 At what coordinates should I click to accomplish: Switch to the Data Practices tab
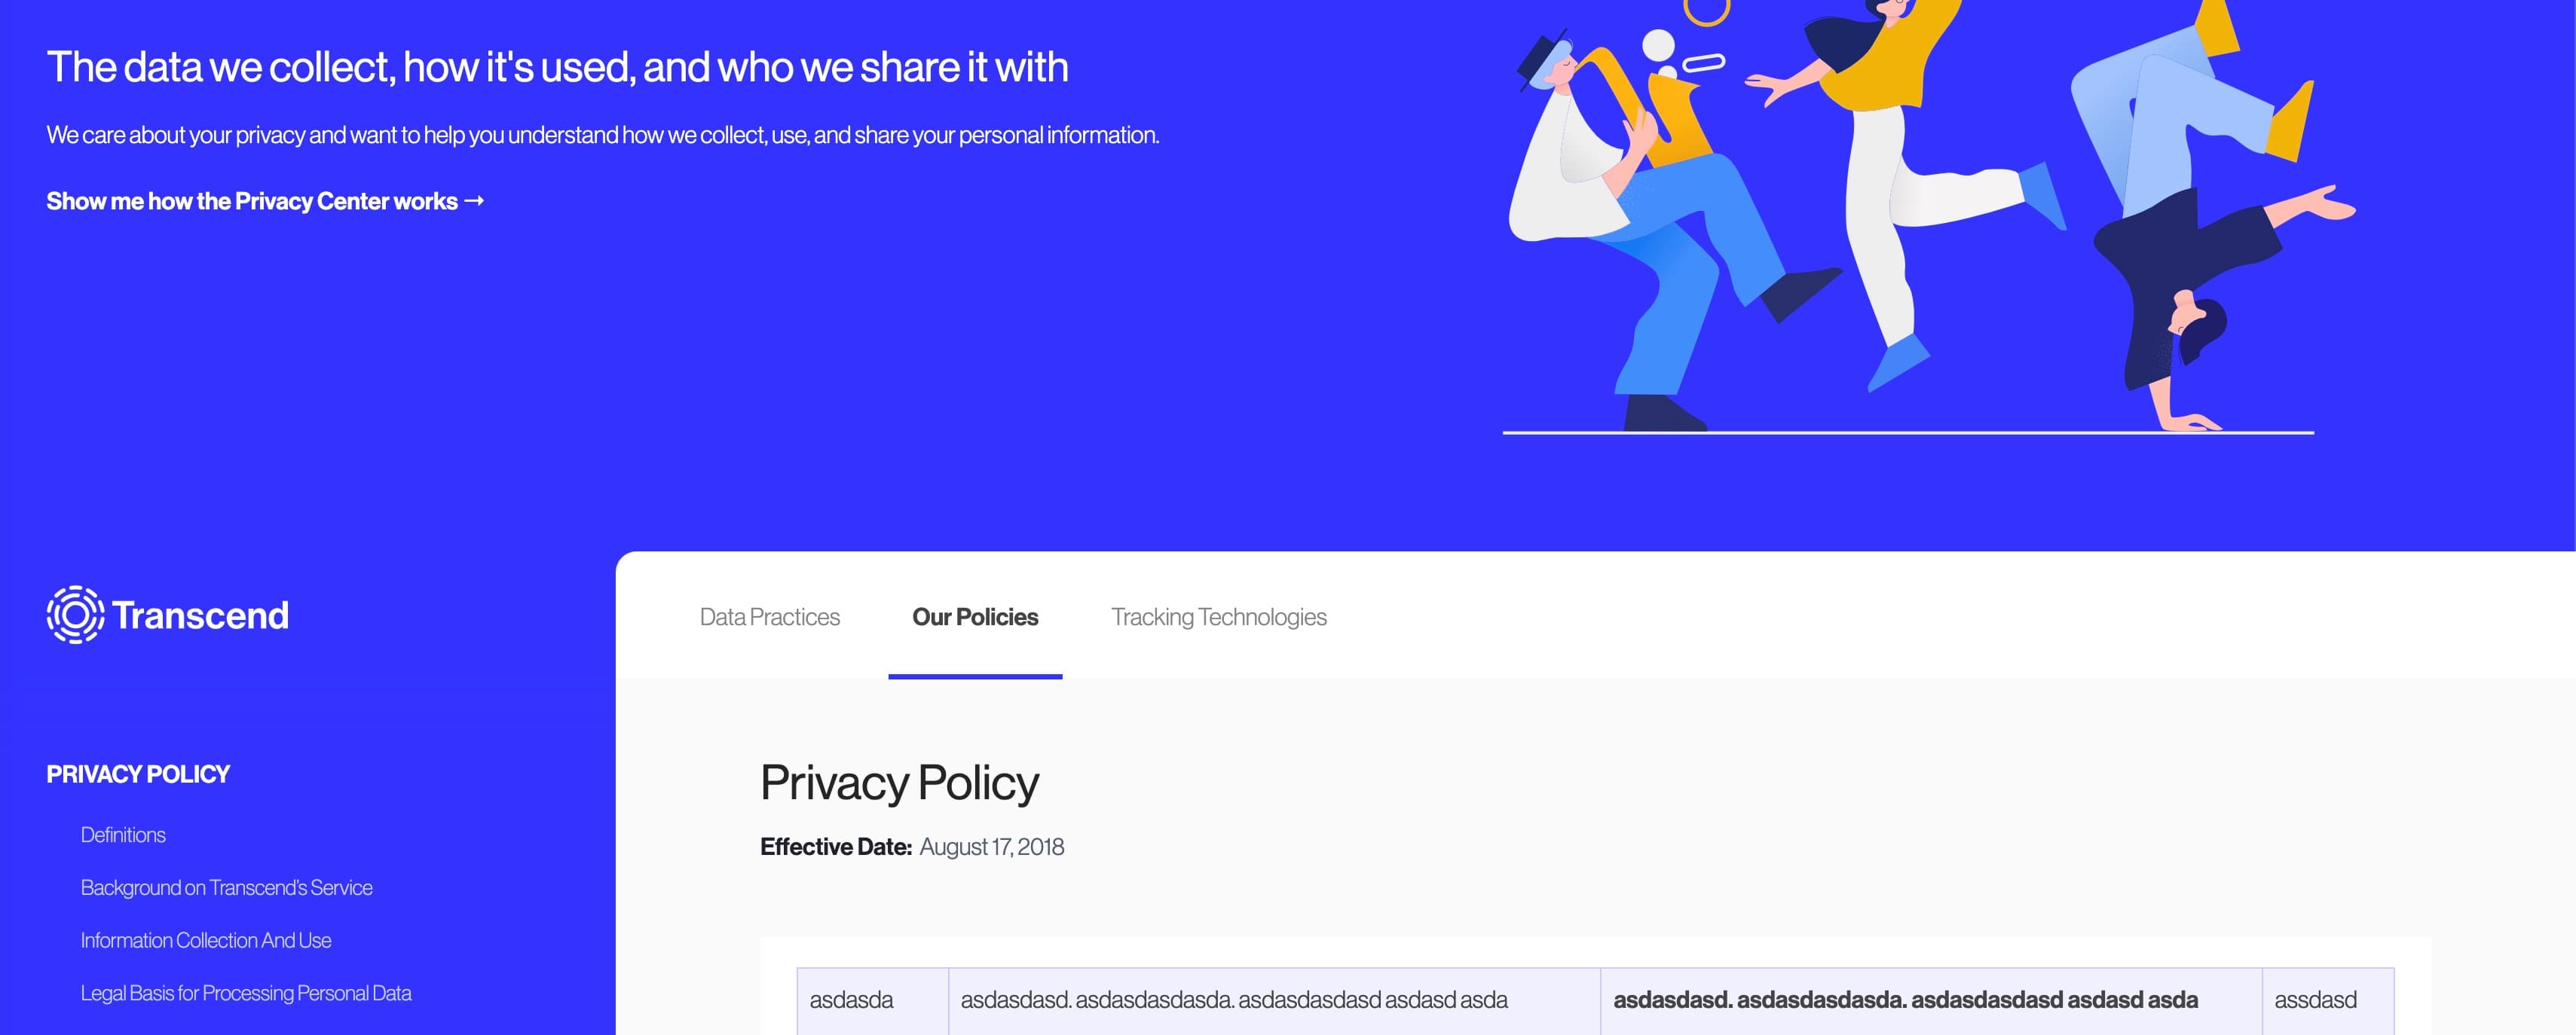pyautogui.click(x=769, y=616)
